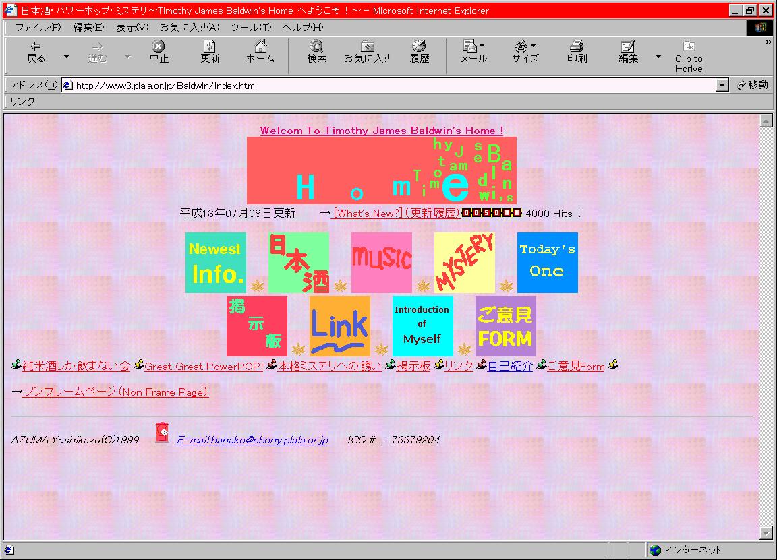Click the vertical scrollbar down arrow
The width and height of the screenshot is (777, 560).
[766, 533]
